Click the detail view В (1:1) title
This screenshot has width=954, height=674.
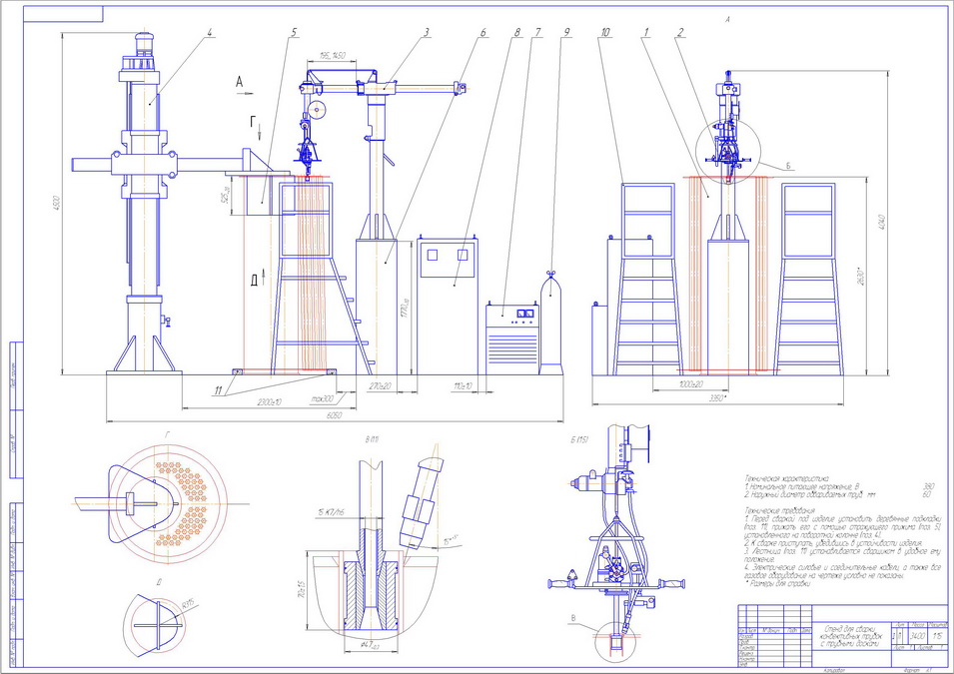[x=372, y=439]
